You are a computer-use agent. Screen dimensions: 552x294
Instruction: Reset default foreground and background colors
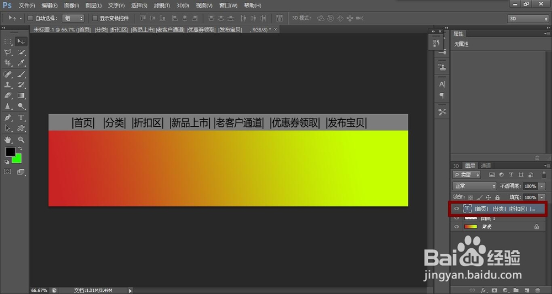tap(7, 162)
